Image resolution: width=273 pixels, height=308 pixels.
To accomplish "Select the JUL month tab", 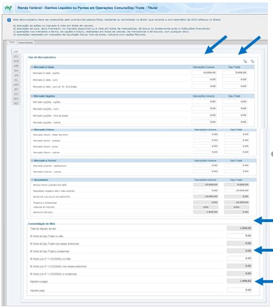I will click(x=16, y=80).
